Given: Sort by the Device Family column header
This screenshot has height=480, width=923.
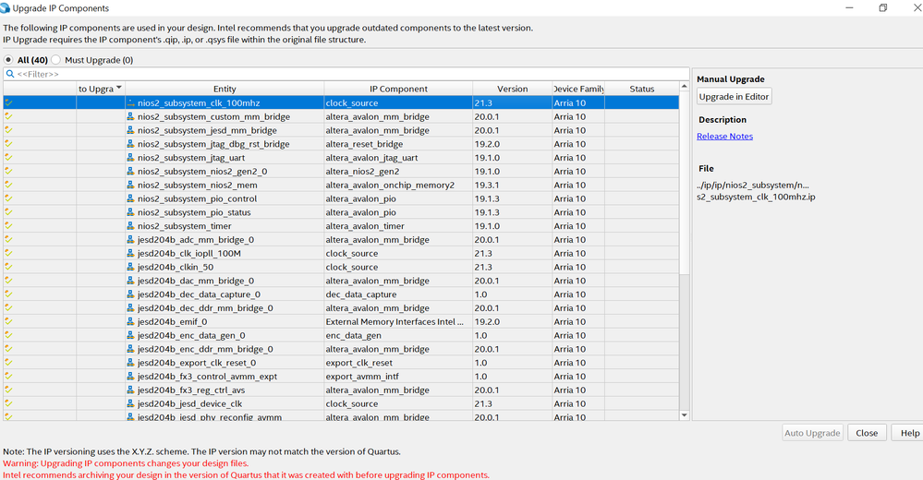Looking at the screenshot, I should 578,89.
